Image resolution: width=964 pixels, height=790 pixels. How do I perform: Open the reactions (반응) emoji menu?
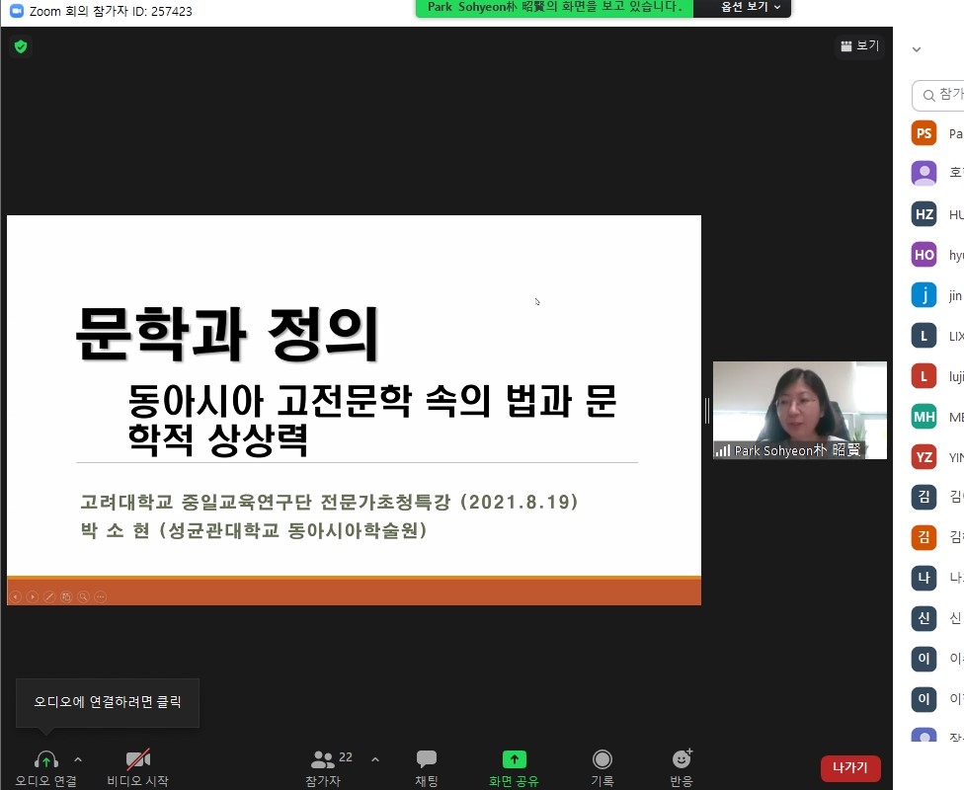click(x=682, y=759)
